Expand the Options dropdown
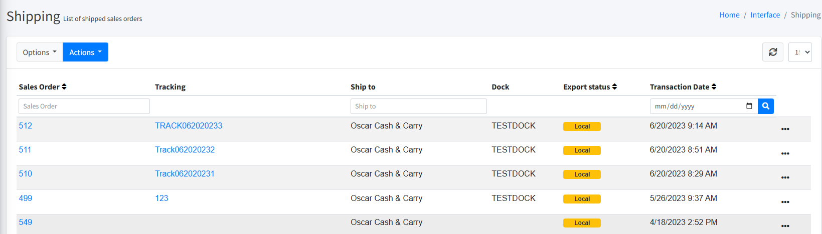This screenshot has width=822, height=234. click(x=40, y=52)
